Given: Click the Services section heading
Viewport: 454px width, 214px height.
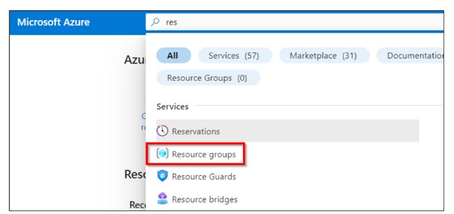Looking at the screenshot, I should [x=173, y=106].
